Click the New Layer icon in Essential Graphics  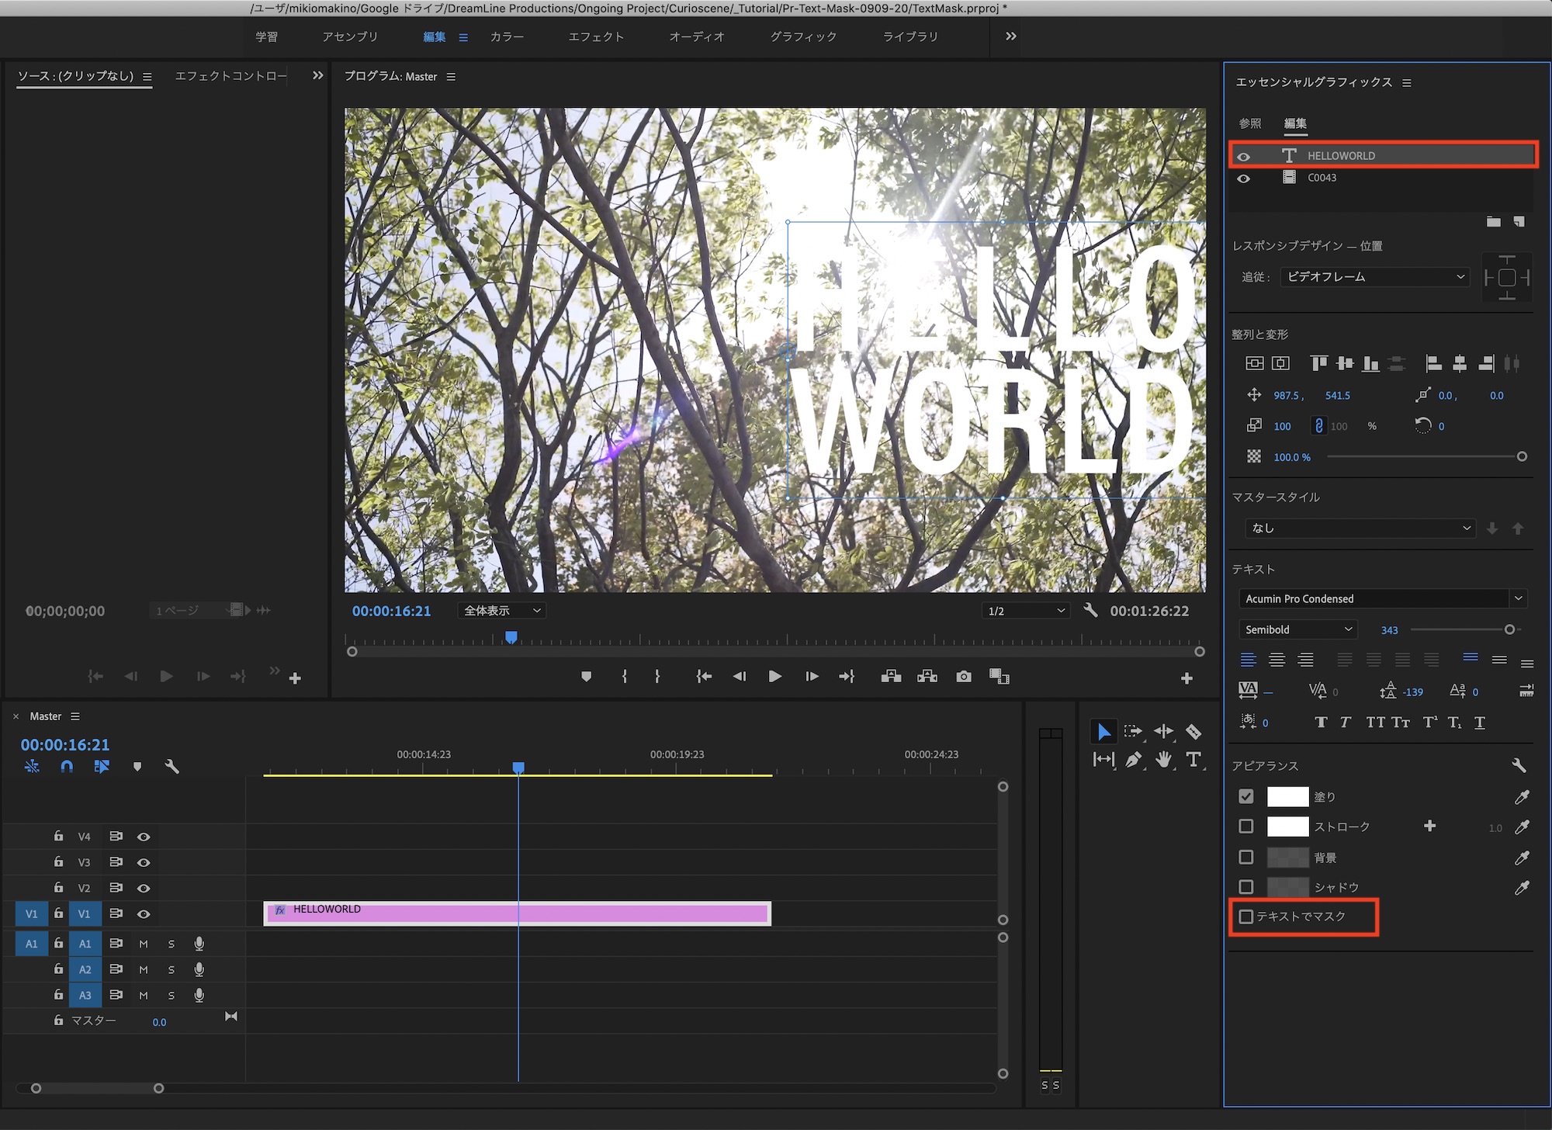[1519, 222]
